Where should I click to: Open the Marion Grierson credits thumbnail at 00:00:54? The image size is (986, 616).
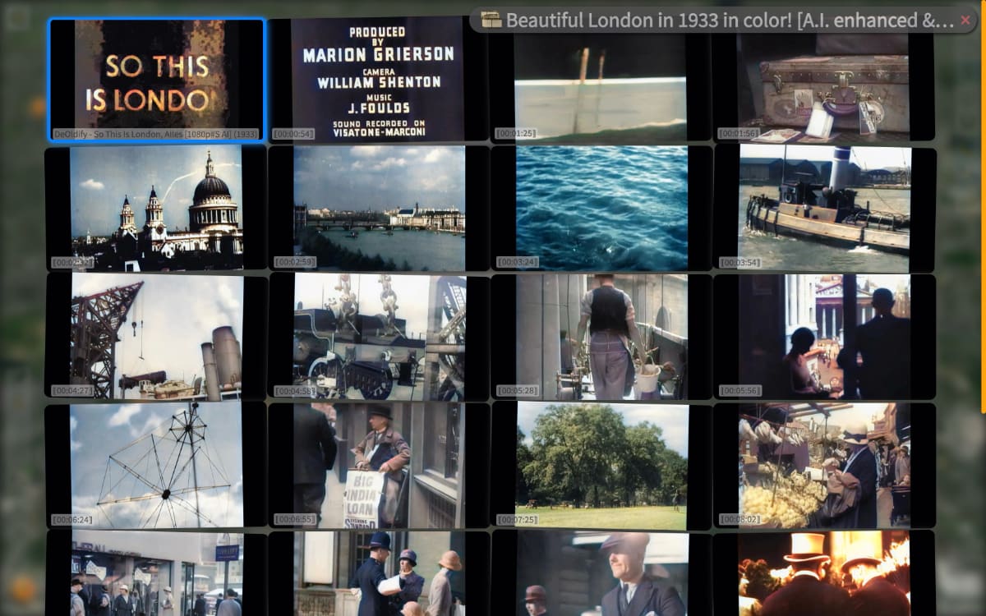tap(378, 80)
